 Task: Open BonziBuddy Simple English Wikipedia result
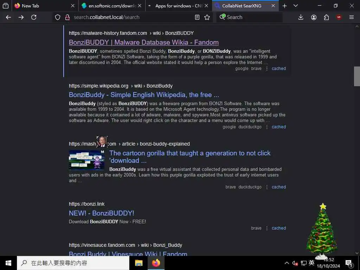click(144, 95)
